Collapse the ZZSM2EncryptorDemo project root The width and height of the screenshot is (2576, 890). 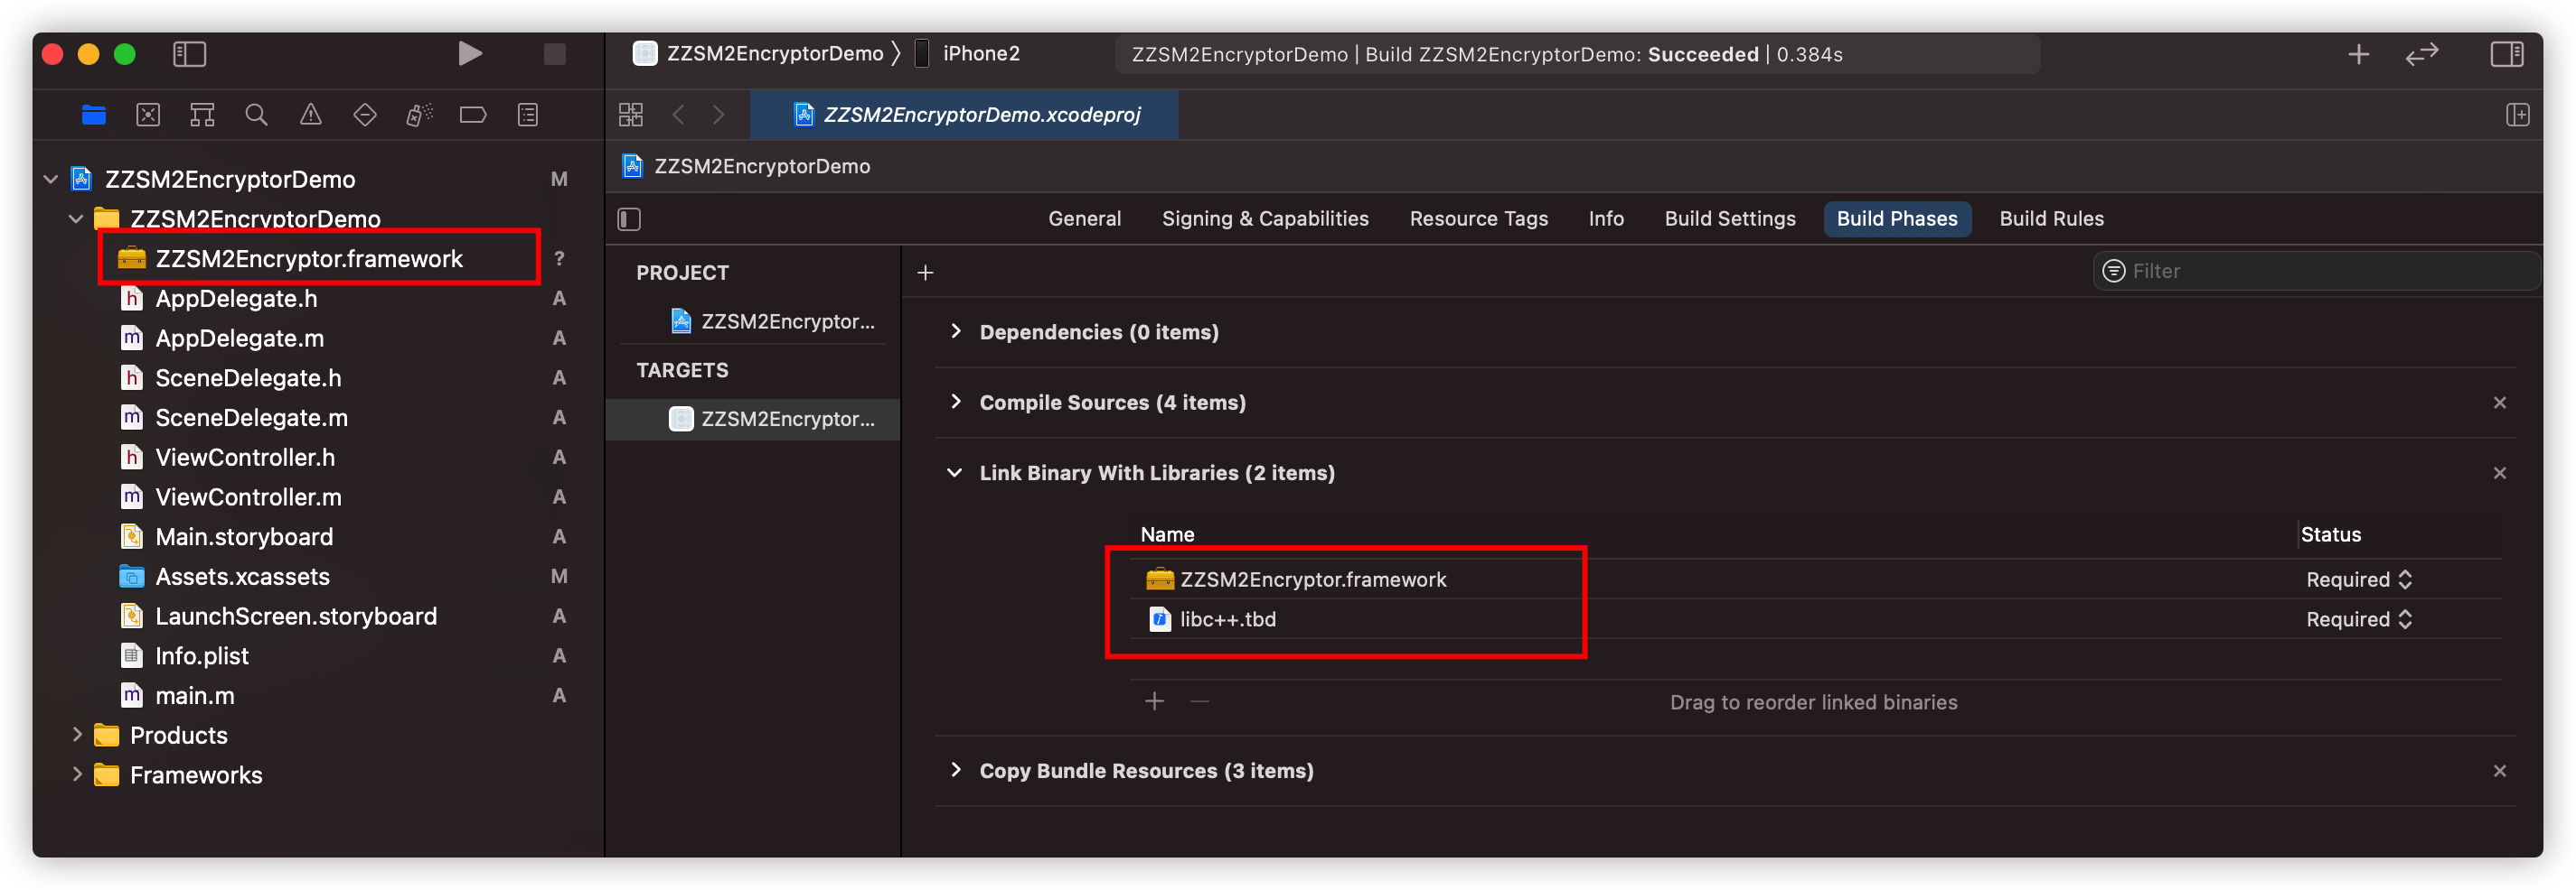51,179
